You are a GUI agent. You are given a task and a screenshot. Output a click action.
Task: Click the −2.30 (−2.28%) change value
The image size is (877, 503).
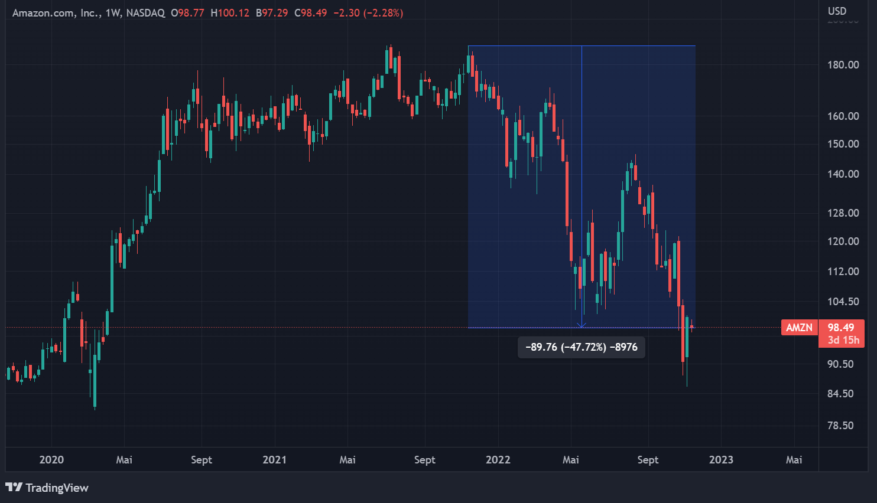pyautogui.click(x=368, y=13)
